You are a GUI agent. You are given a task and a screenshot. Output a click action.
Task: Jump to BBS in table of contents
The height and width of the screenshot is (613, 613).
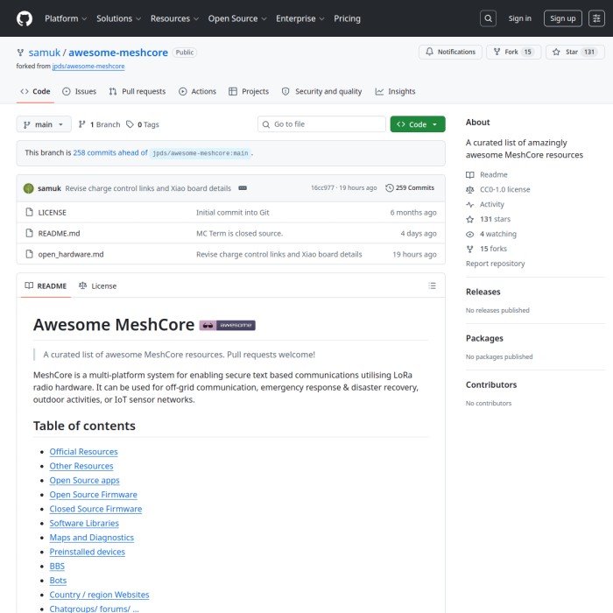coord(57,566)
